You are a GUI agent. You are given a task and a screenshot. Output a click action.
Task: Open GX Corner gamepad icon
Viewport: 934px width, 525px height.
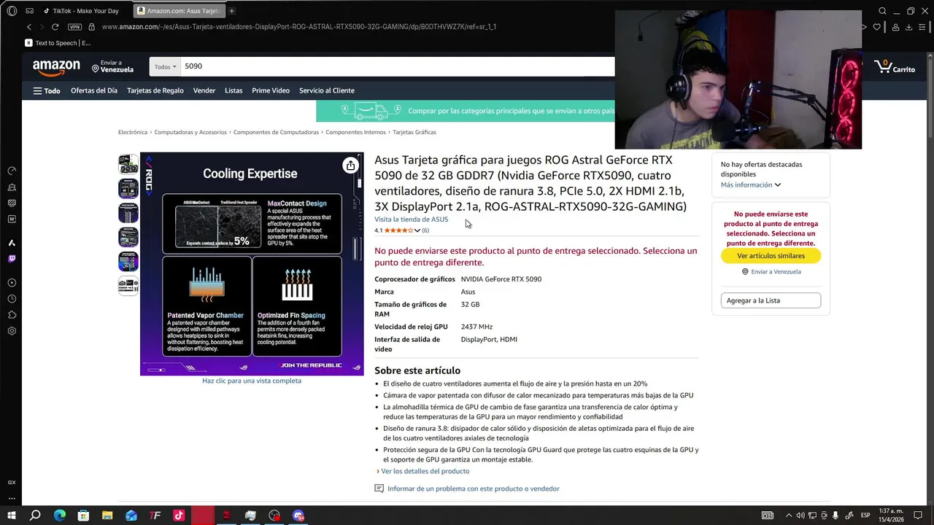tap(29, 11)
